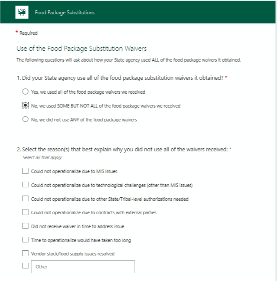This screenshot has height=281, width=277.
Task: Click question 2 heading about reasons
Action: pos(123,150)
